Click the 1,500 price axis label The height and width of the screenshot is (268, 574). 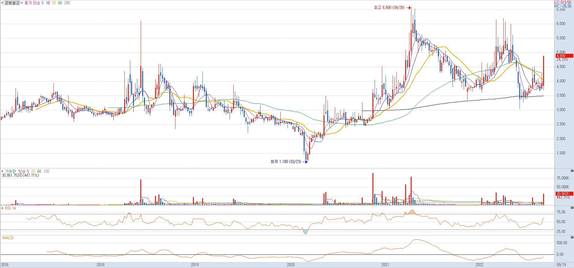click(561, 153)
